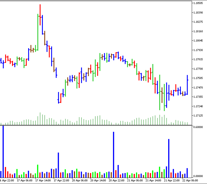
Task: Click the 0.60000 indicator scale label
Action: click(198, 127)
